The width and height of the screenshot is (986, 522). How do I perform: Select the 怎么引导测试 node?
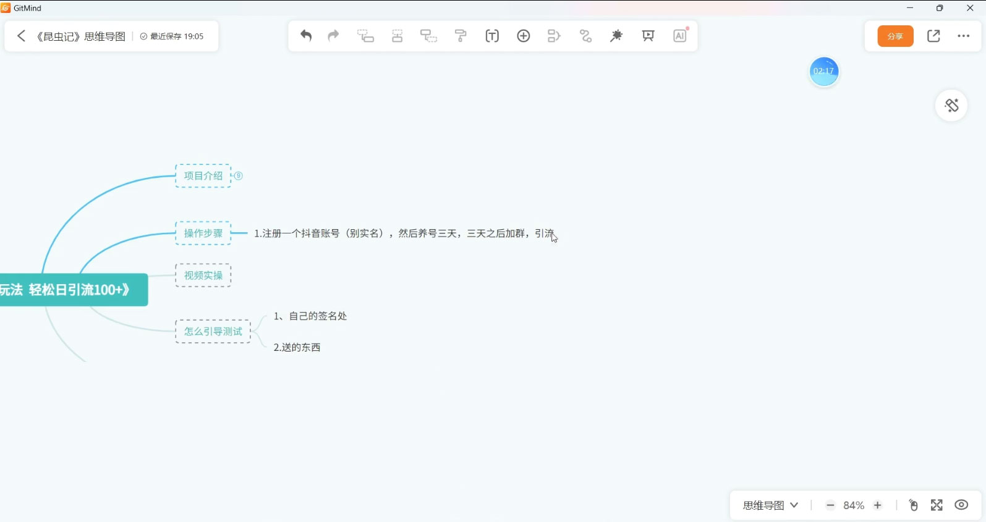(x=213, y=332)
